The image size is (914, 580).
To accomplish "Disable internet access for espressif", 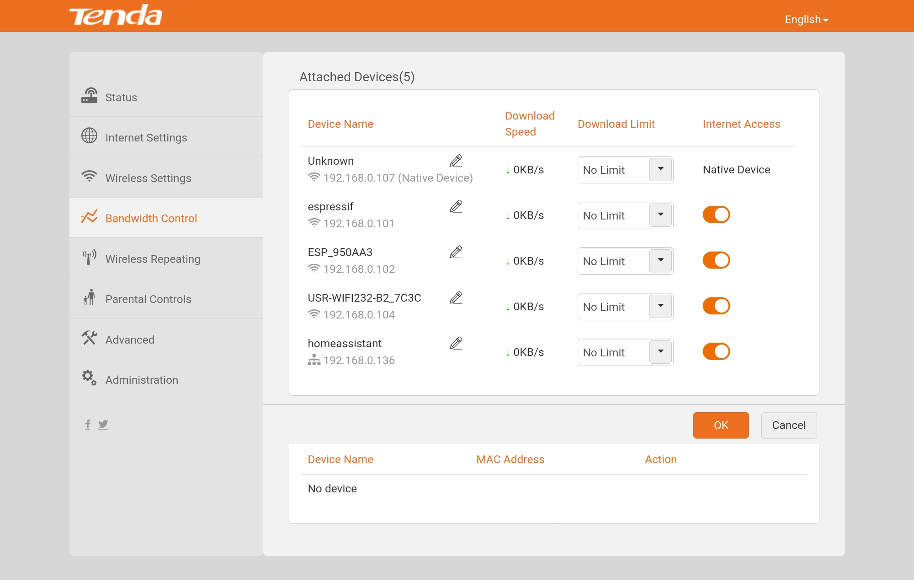I will 716,214.
